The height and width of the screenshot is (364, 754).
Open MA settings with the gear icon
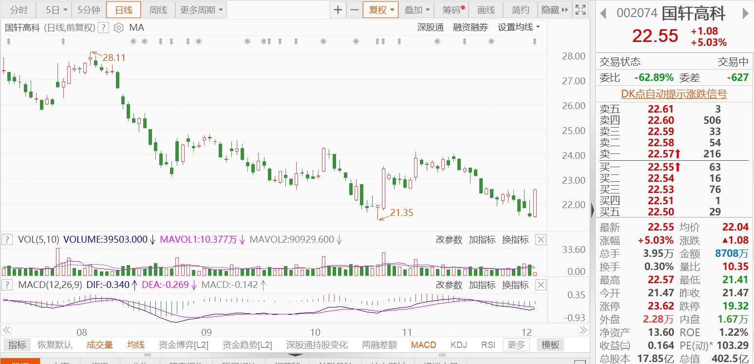(x=118, y=28)
